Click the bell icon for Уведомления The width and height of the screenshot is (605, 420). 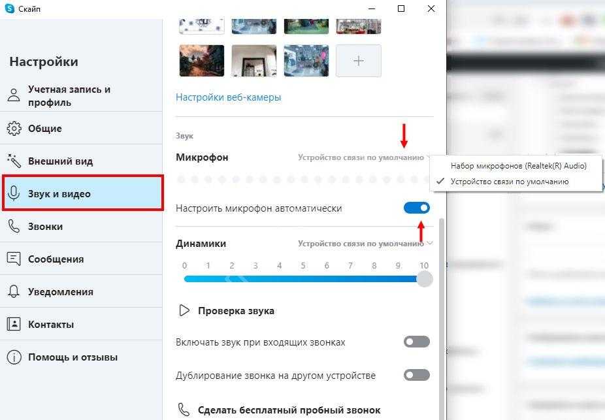pyautogui.click(x=14, y=291)
